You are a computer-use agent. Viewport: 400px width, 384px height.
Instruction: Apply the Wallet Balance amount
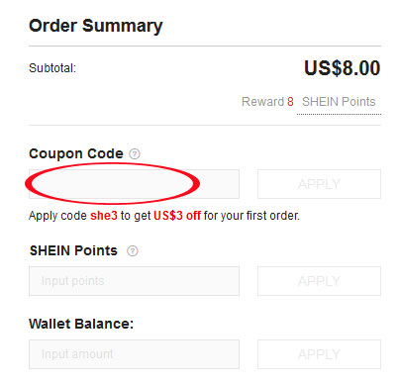click(x=319, y=354)
